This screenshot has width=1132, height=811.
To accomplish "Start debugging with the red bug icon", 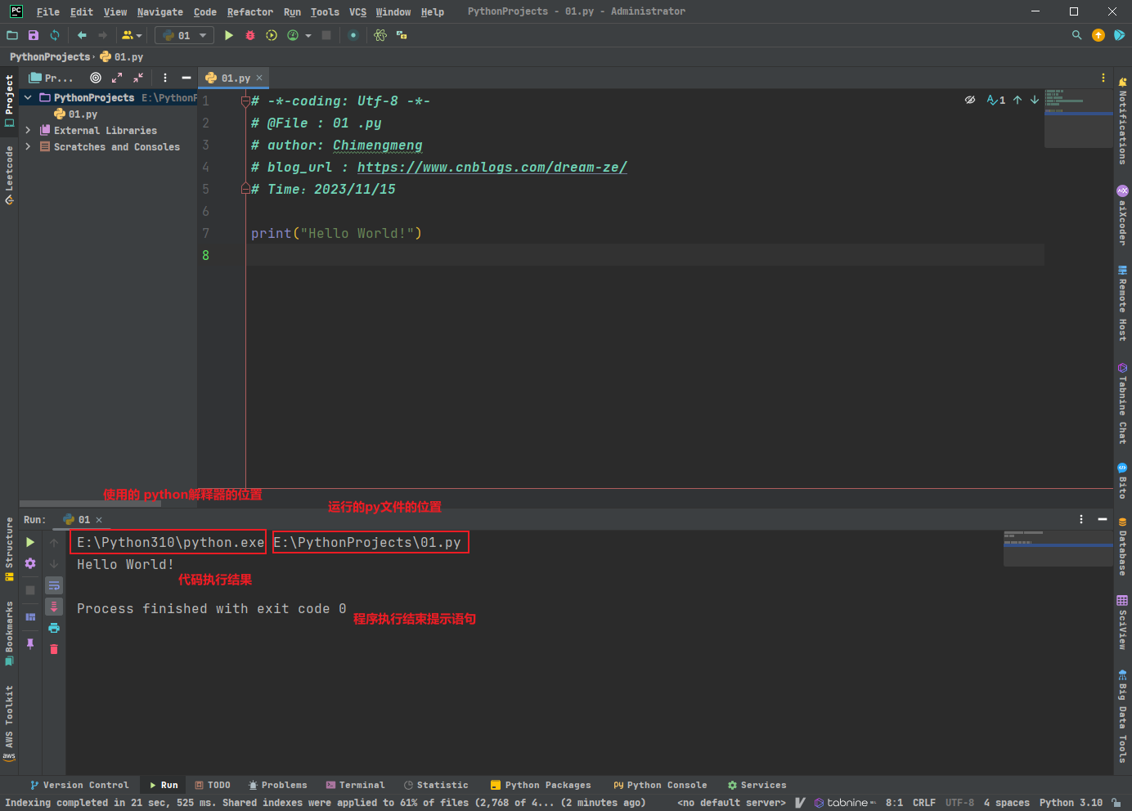I will coord(250,35).
